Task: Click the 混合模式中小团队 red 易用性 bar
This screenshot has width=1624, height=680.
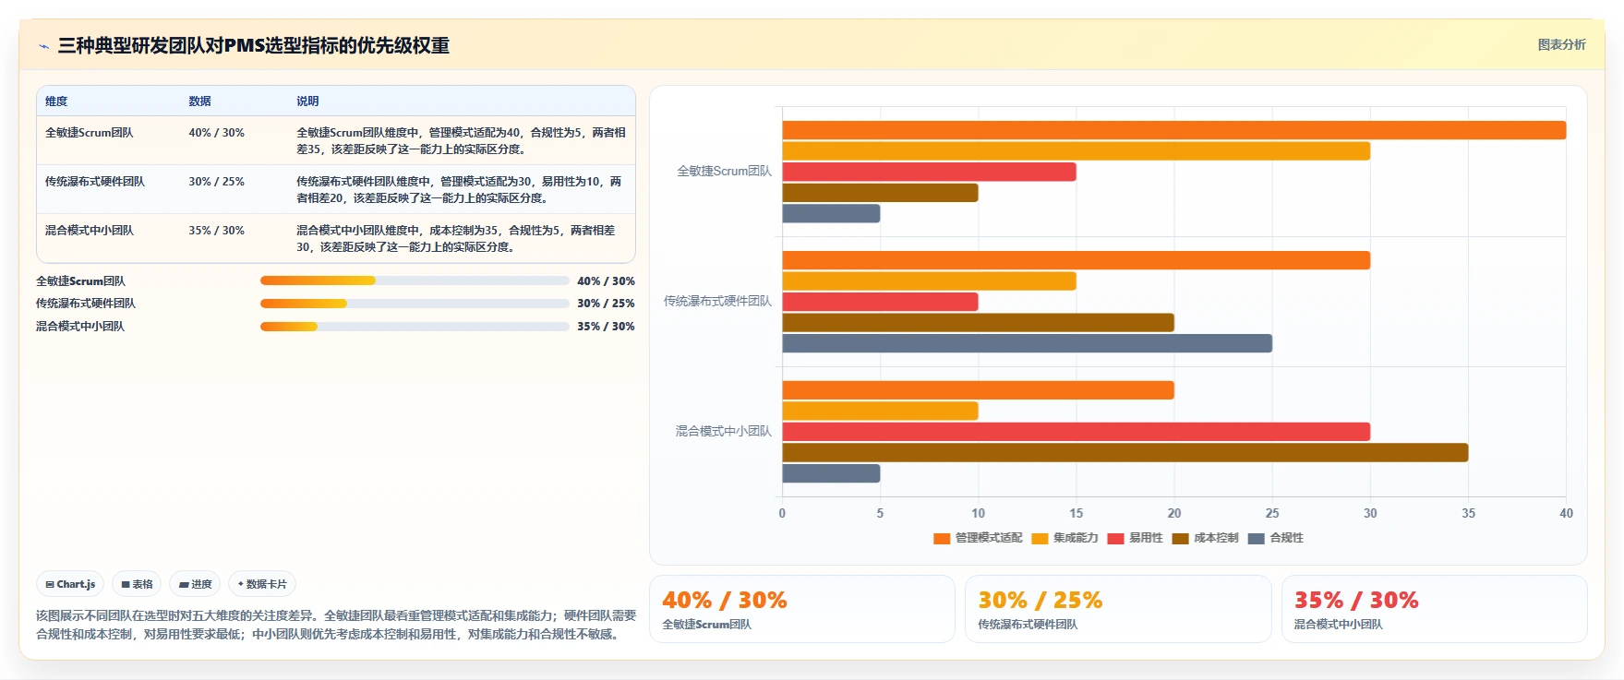Action: tap(1076, 432)
